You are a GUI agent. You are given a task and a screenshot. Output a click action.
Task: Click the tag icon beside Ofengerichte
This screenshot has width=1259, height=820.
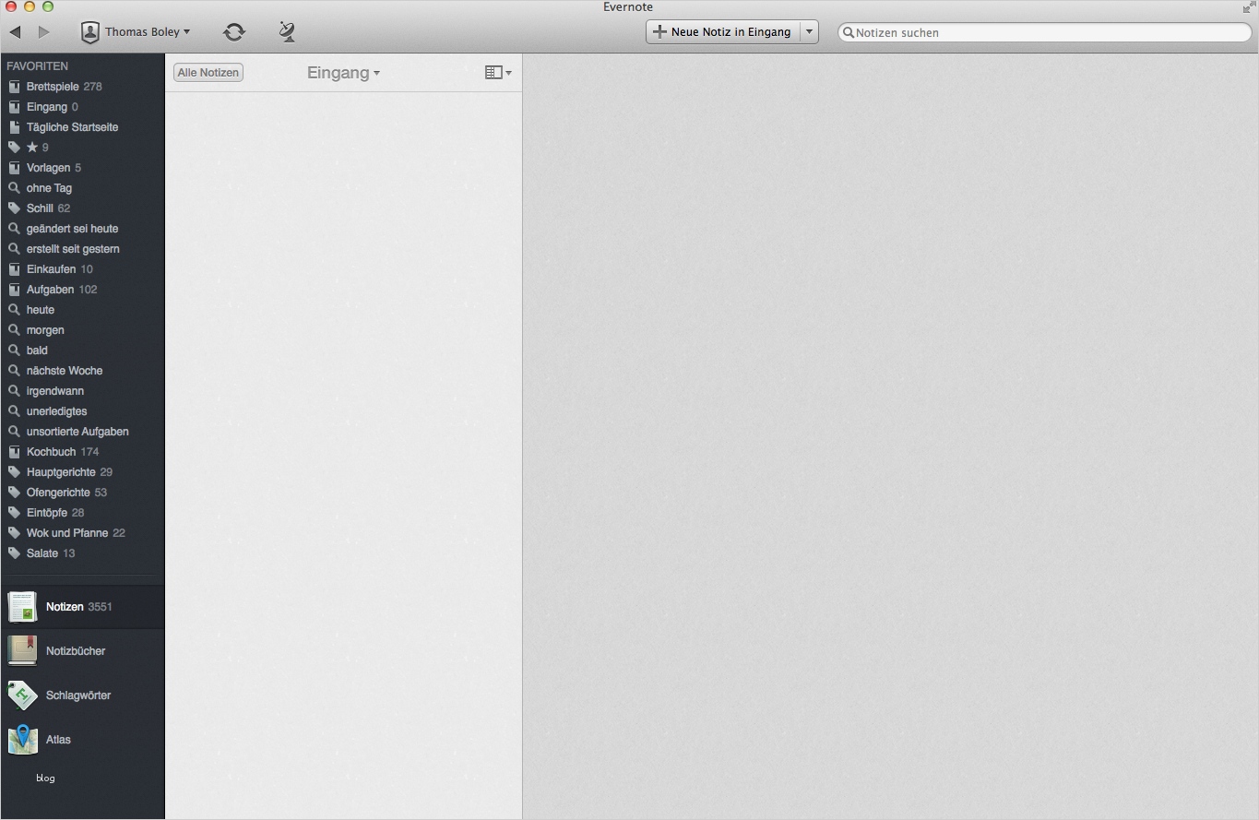pyautogui.click(x=14, y=493)
